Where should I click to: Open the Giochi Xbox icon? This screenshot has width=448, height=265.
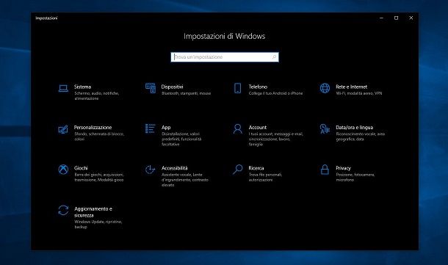click(63, 170)
